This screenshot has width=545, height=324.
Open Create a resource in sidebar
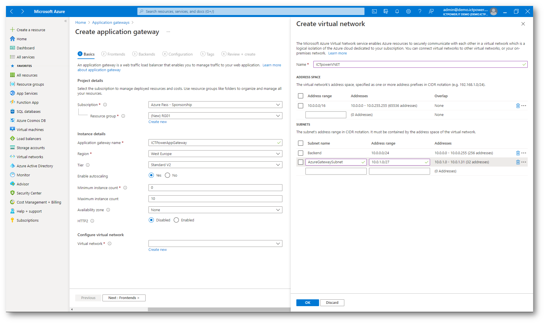pyautogui.click(x=28, y=30)
